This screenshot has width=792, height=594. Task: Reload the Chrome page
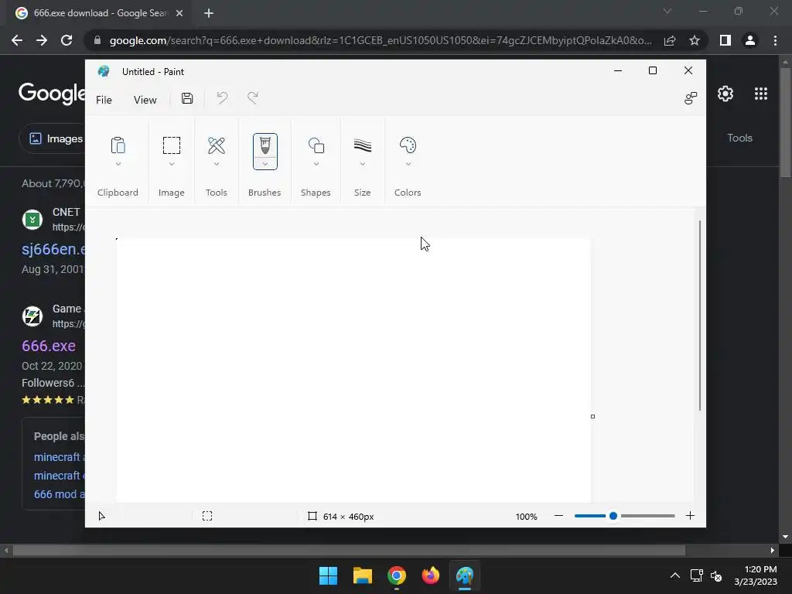click(67, 40)
